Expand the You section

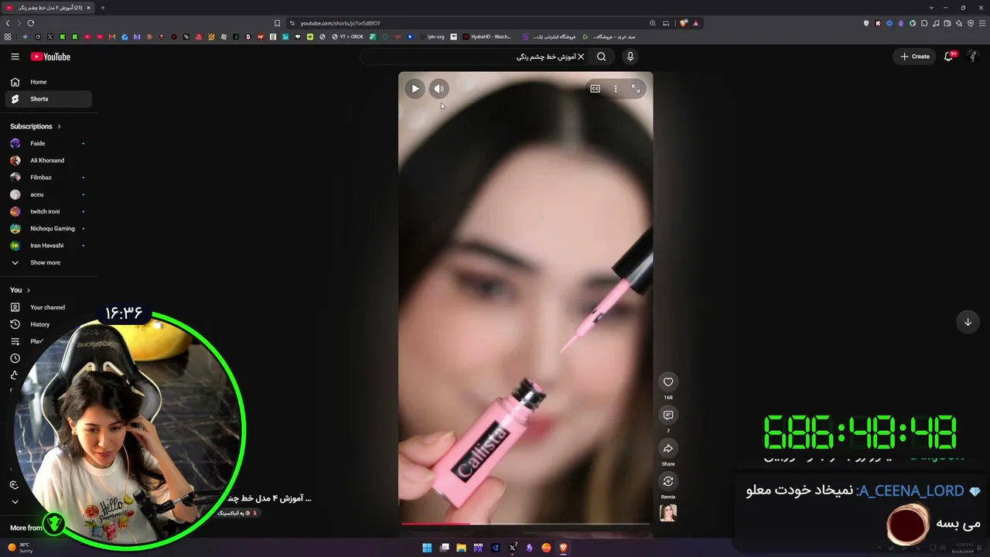[20, 290]
